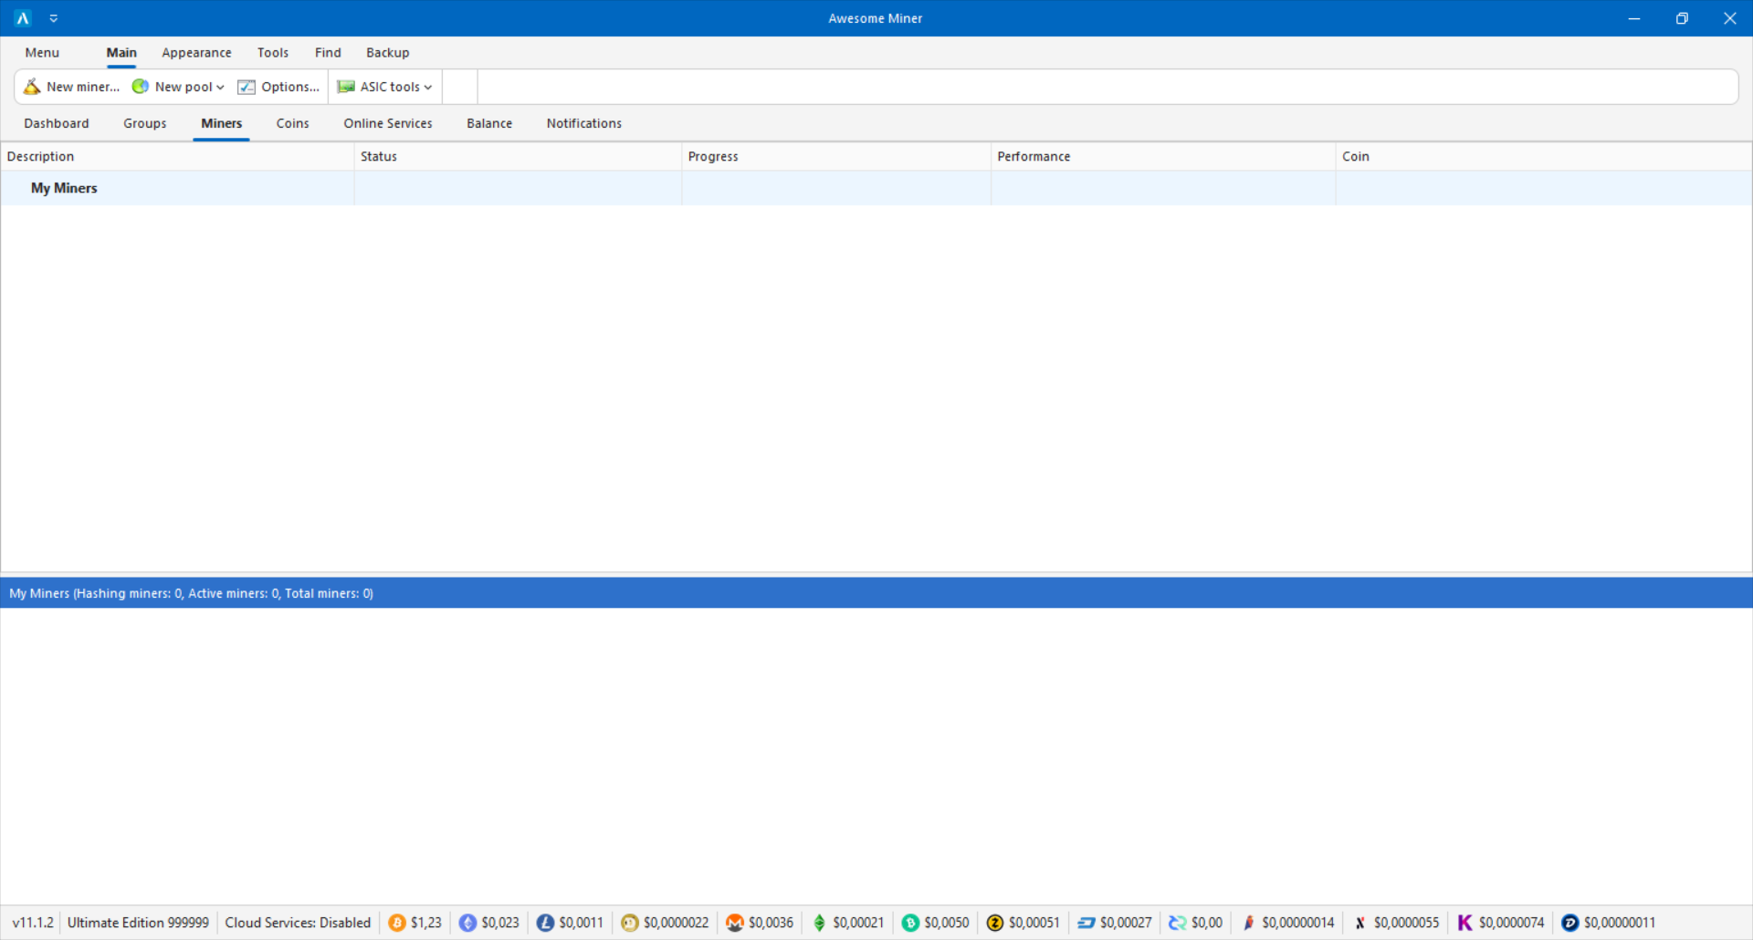Select the My Miners group row
This screenshot has width=1753, height=940.
876,188
